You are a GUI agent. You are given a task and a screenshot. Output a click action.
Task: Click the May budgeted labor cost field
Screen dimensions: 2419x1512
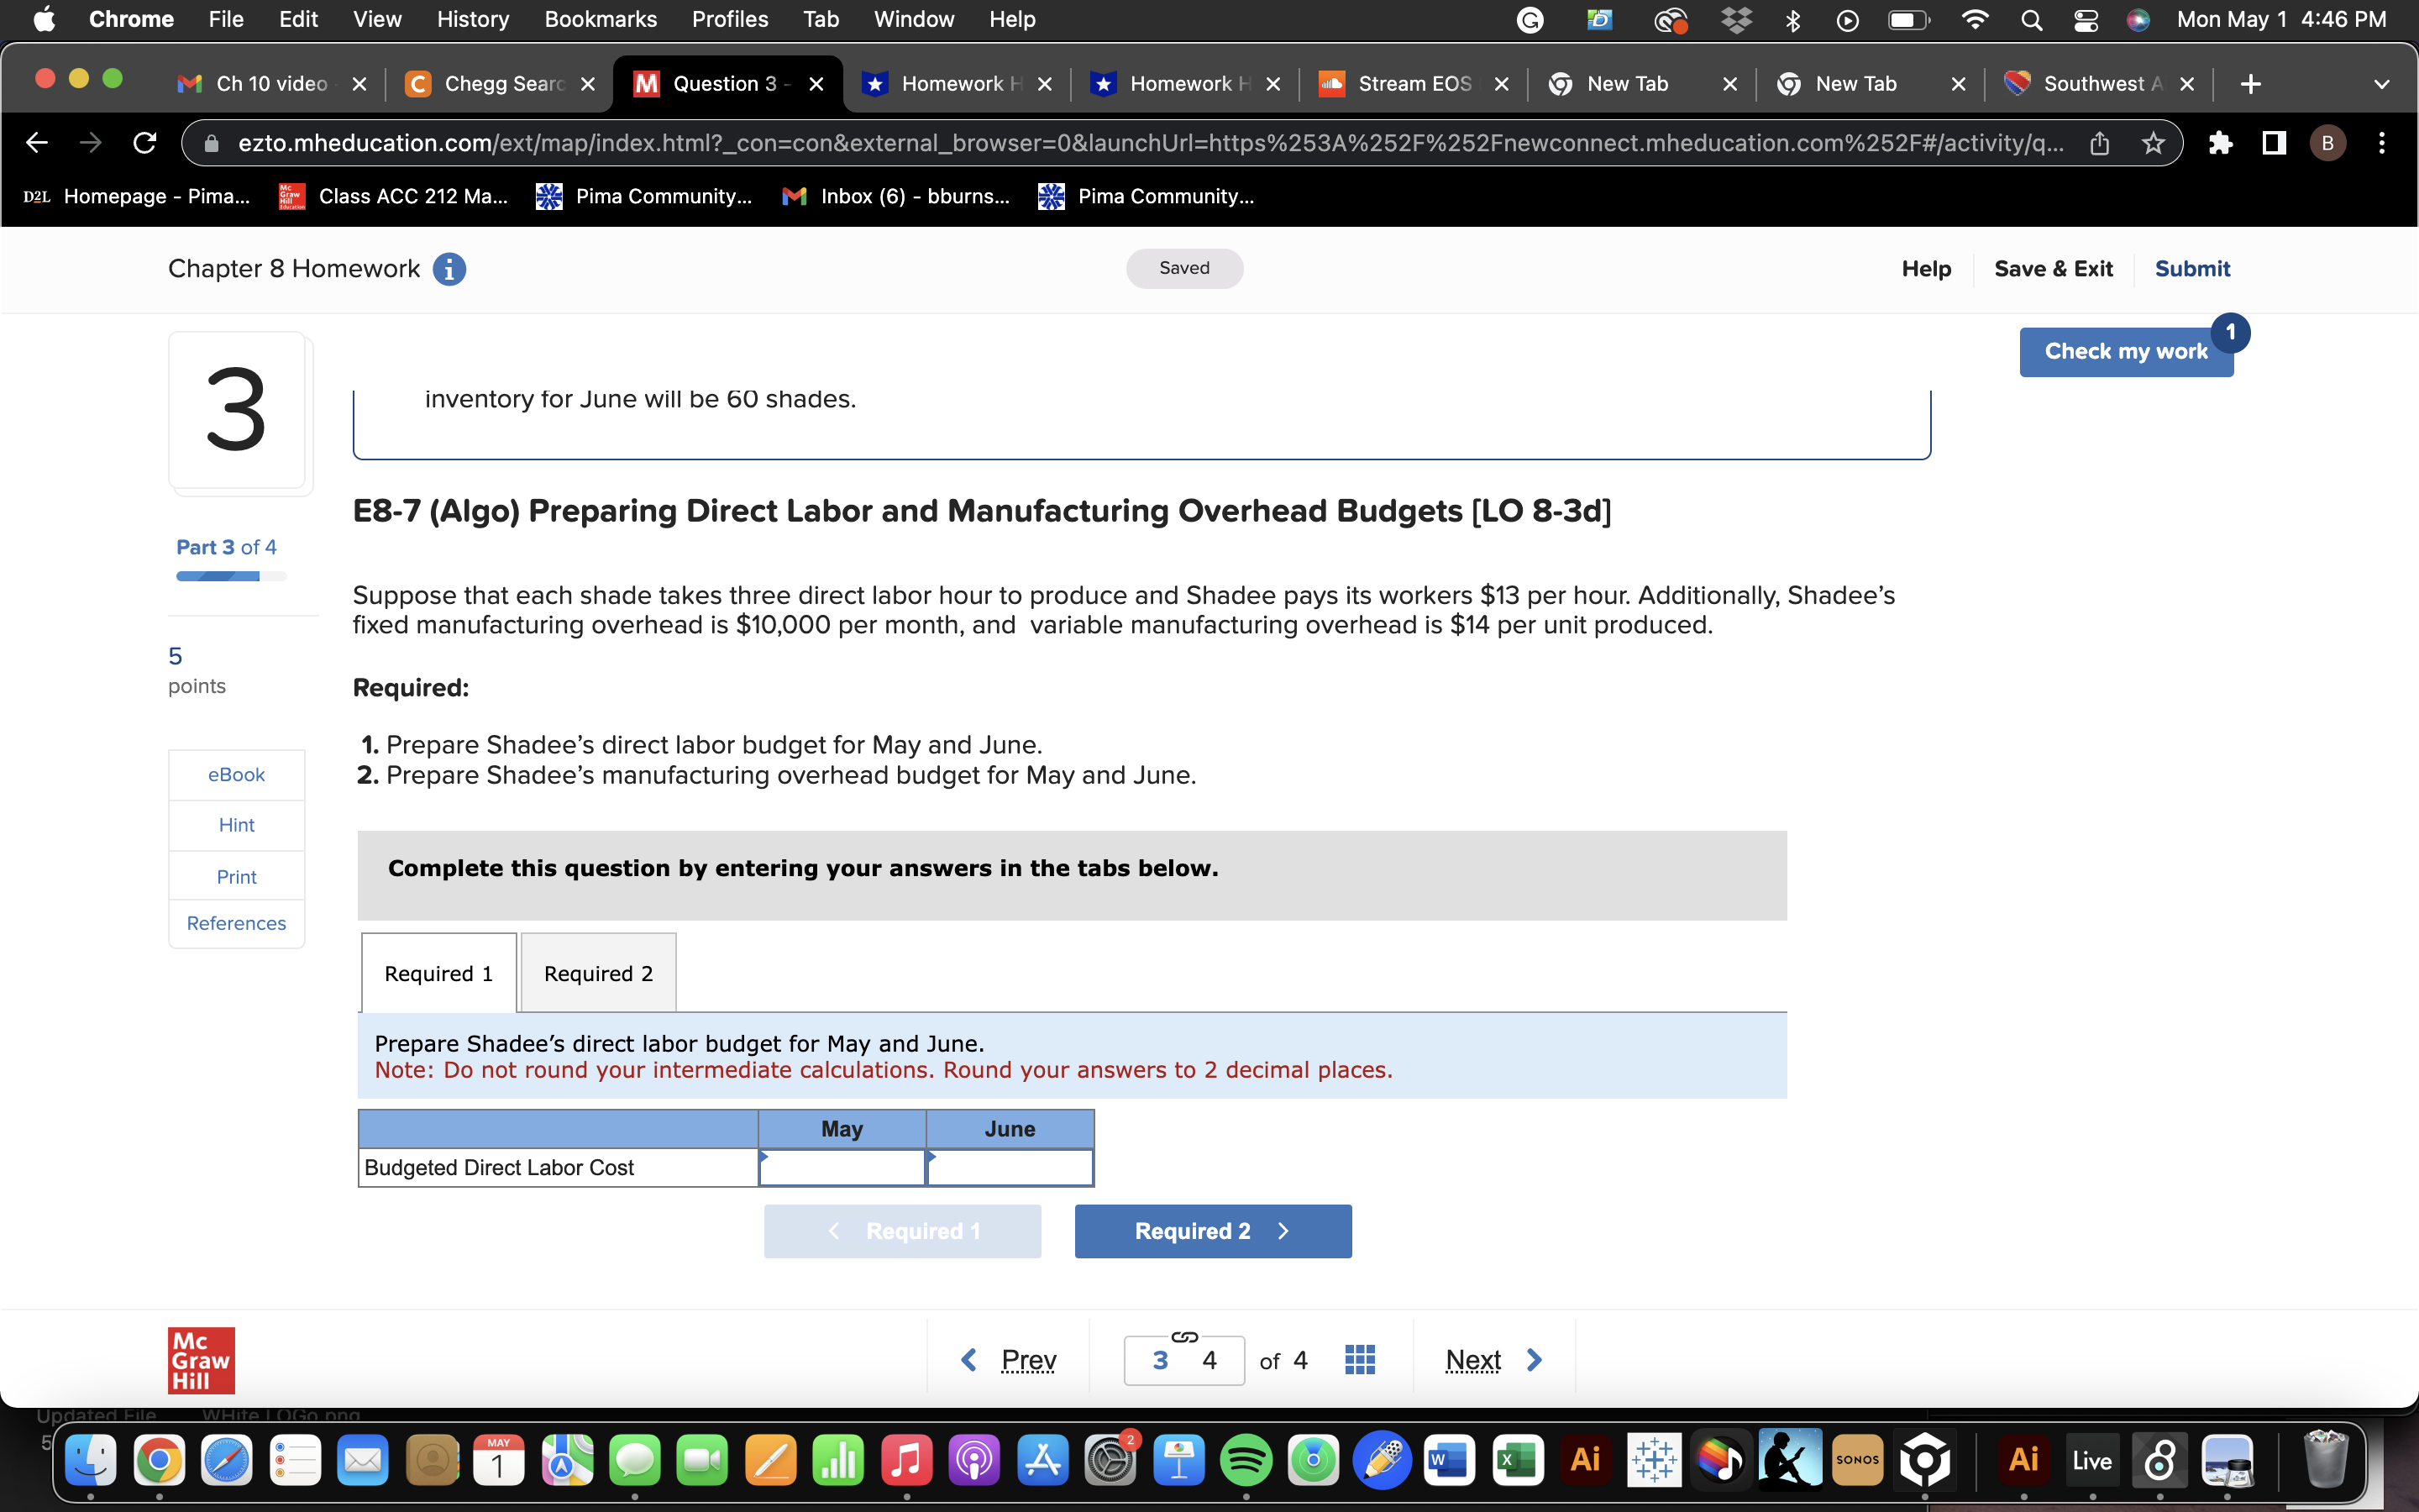[x=842, y=1167]
